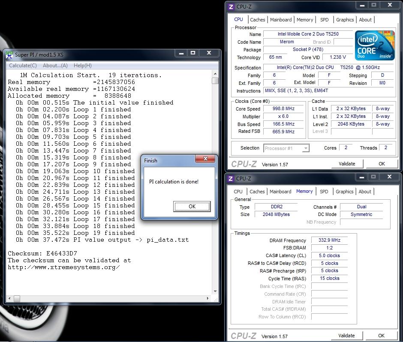This screenshot has height=342, width=403.
Task: Click the DRAM Frequency value '332.9 MHz'
Action: click(x=329, y=240)
